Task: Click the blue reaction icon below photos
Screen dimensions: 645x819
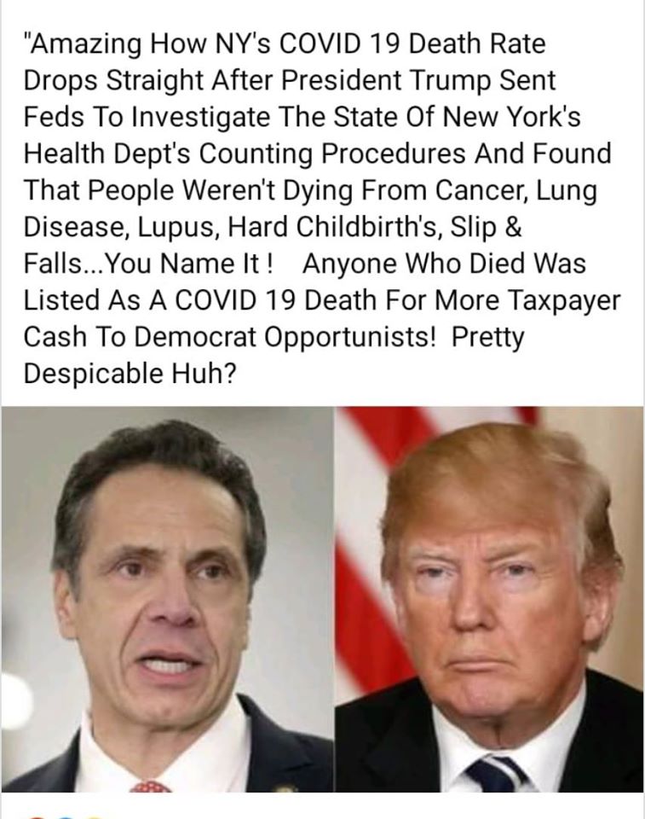Action: 64,816
